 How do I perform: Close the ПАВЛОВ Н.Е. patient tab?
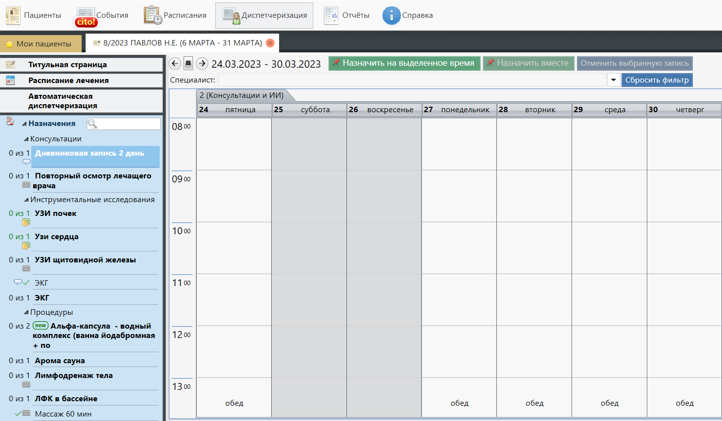click(x=270, y=43)
